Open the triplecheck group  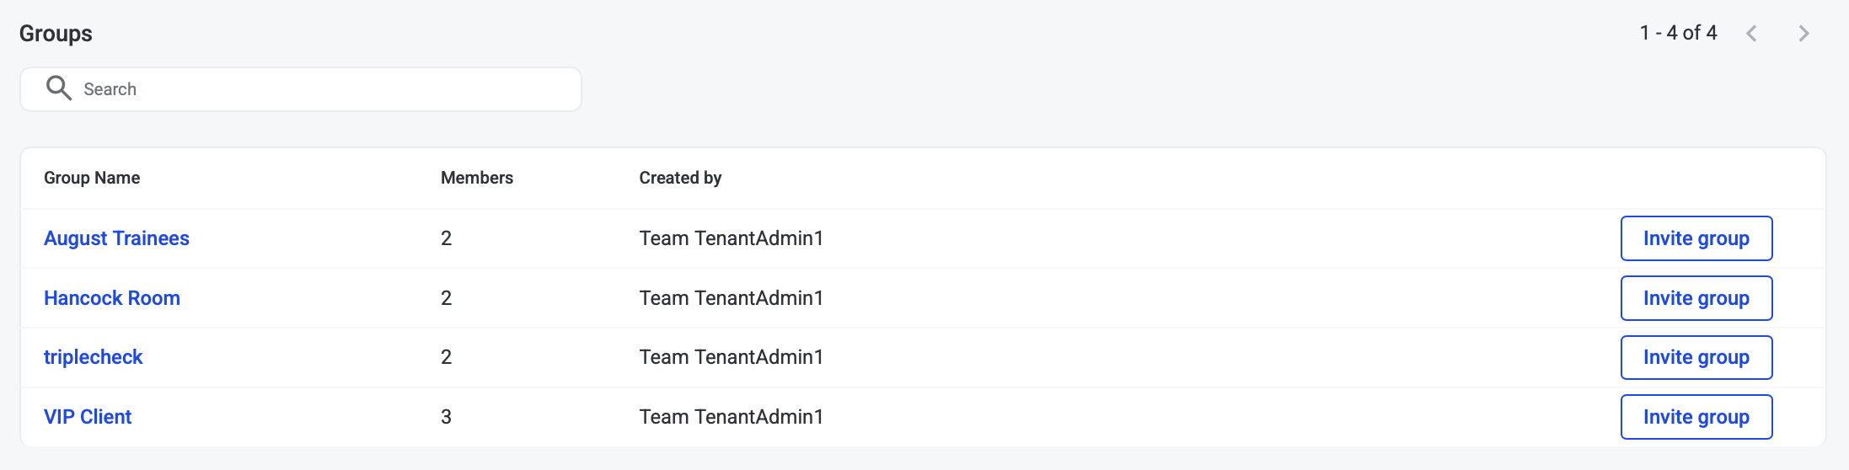pos(93,357)
